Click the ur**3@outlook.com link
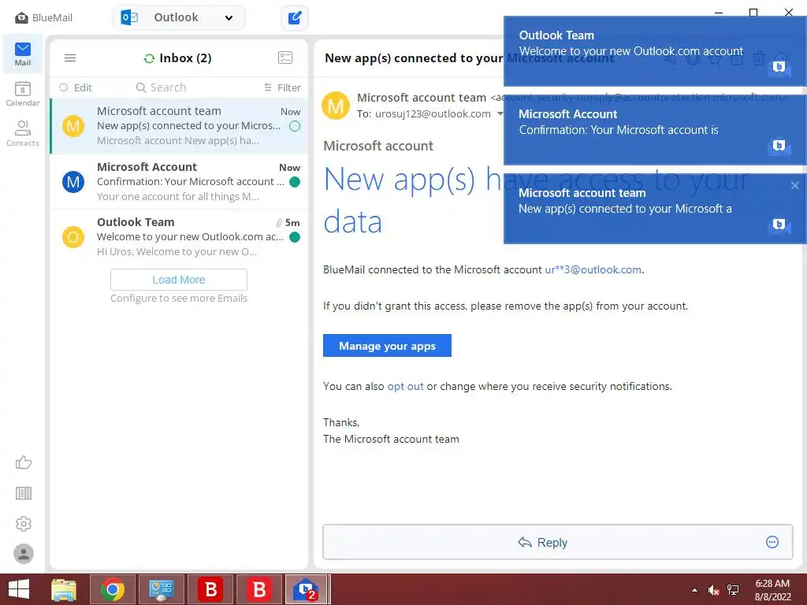The width and height of the screenshot is (807, 605). (593, 269)
